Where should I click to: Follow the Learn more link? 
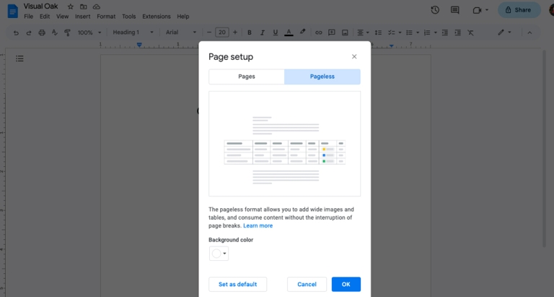[x=258, y=226]
